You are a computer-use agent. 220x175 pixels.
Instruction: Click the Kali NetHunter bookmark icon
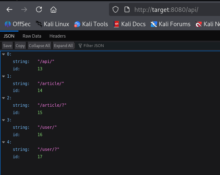(x=199, y=24)
